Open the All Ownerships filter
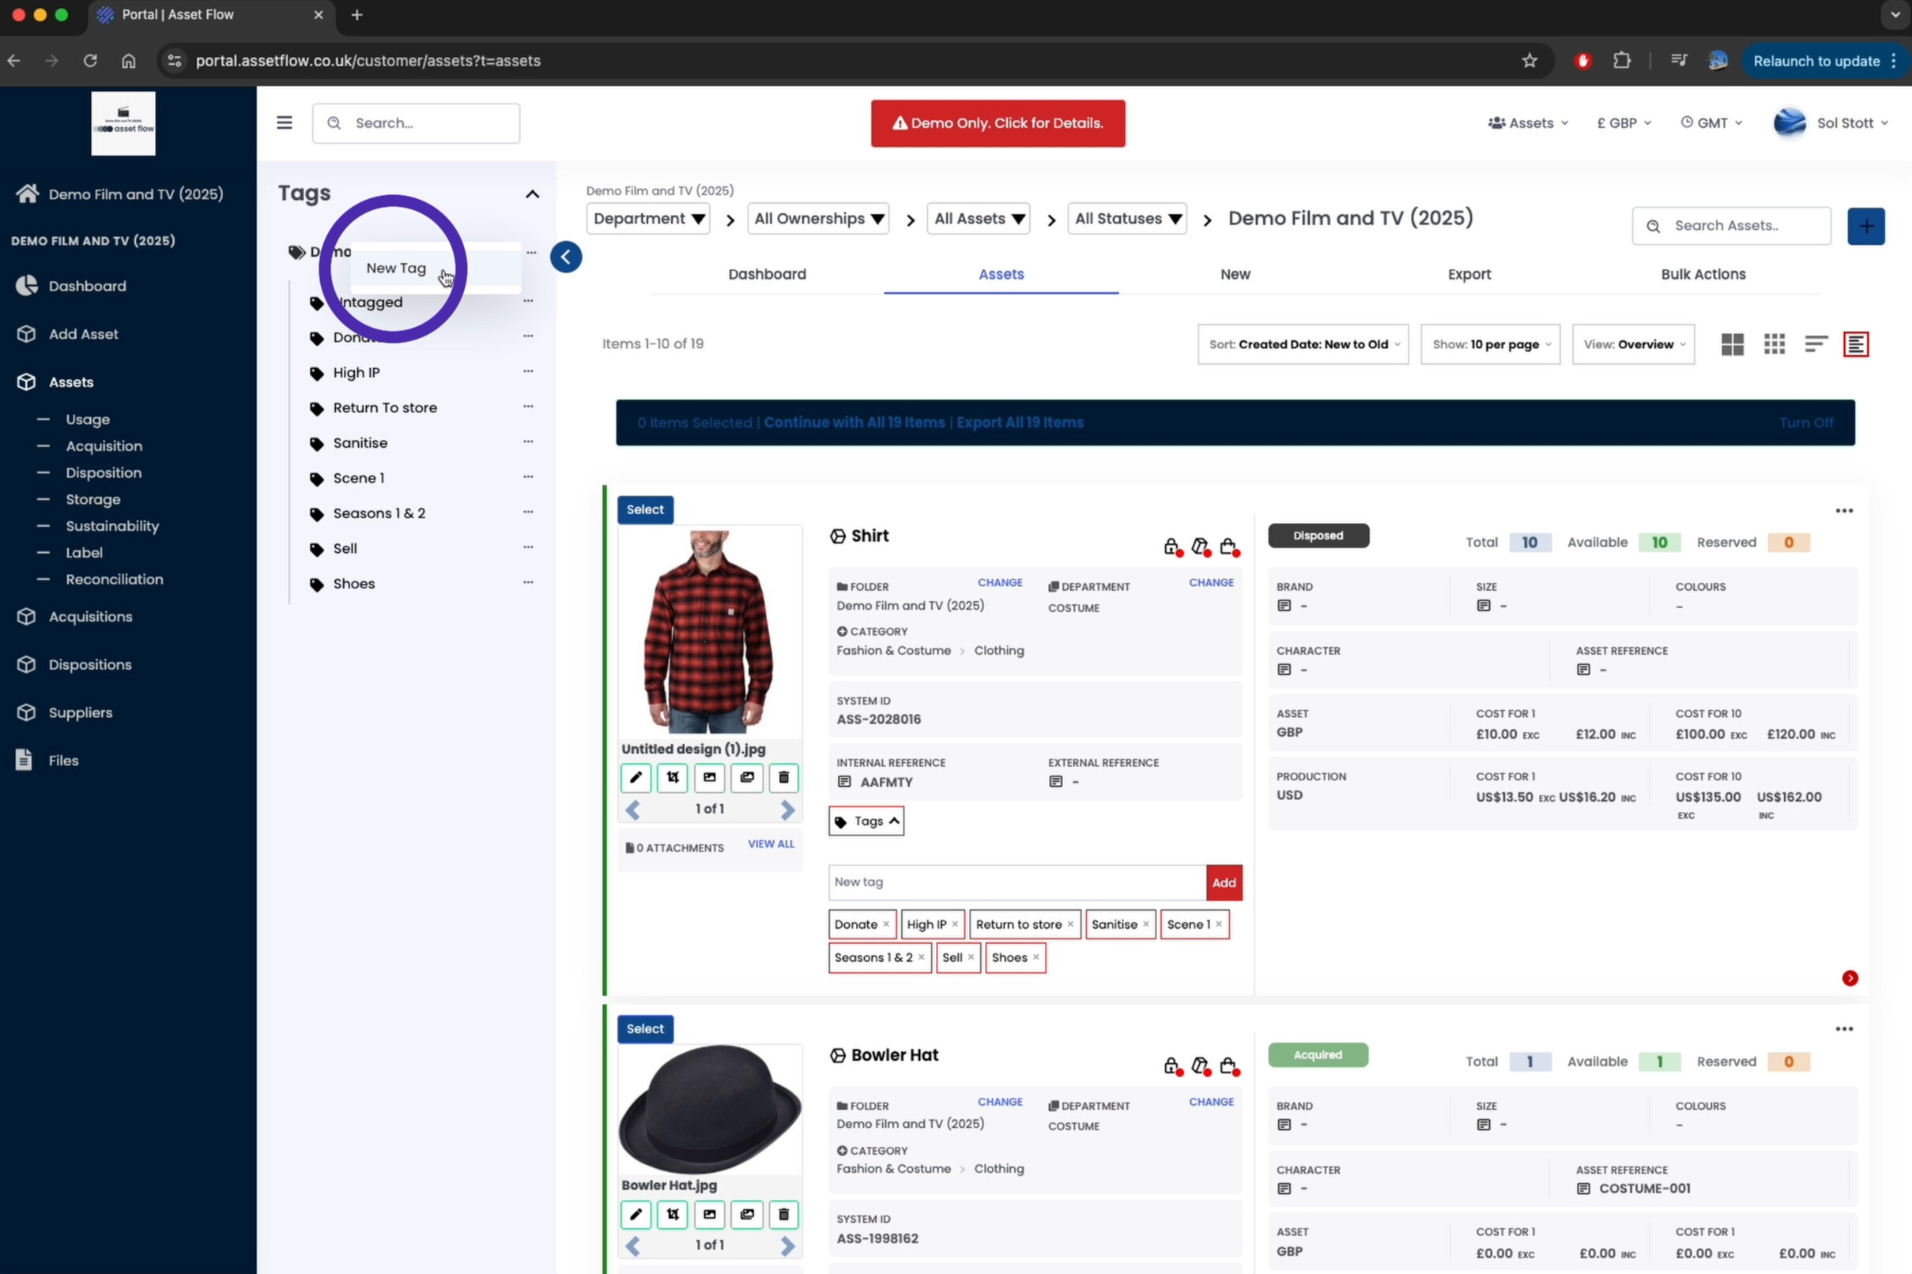 (818, 219)
